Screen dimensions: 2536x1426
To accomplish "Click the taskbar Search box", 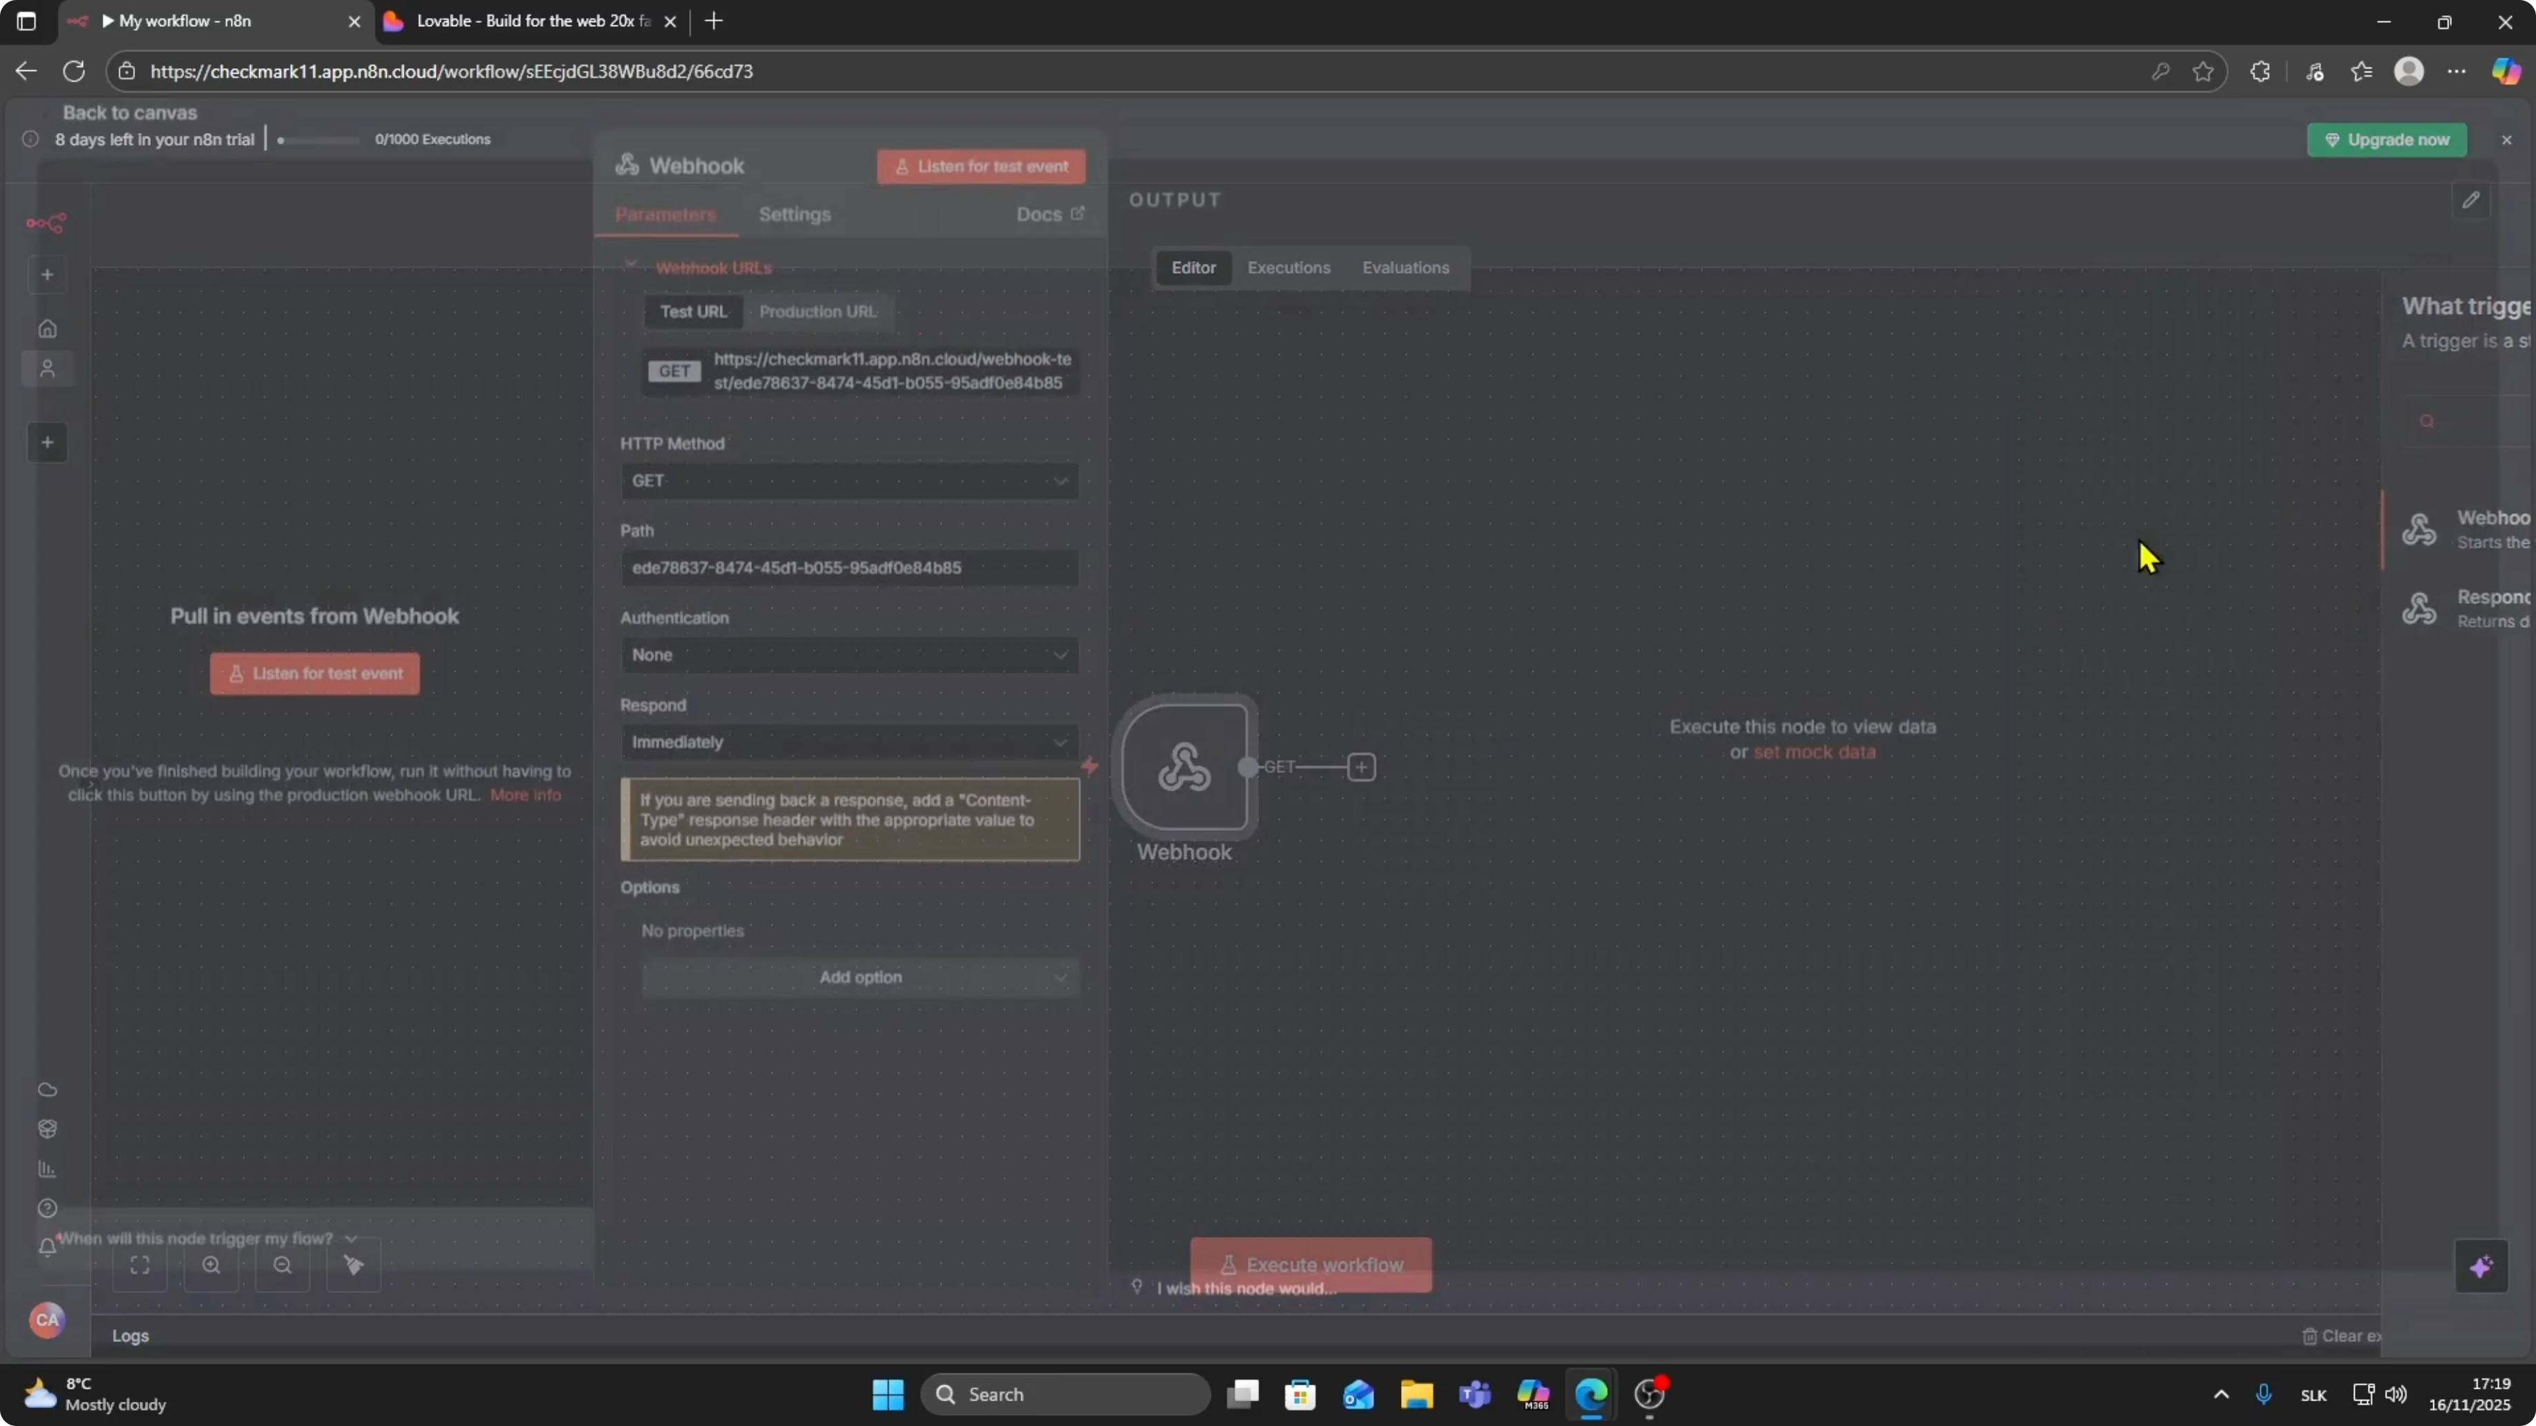I will pyautogui.click(x=1065, y=1394).
